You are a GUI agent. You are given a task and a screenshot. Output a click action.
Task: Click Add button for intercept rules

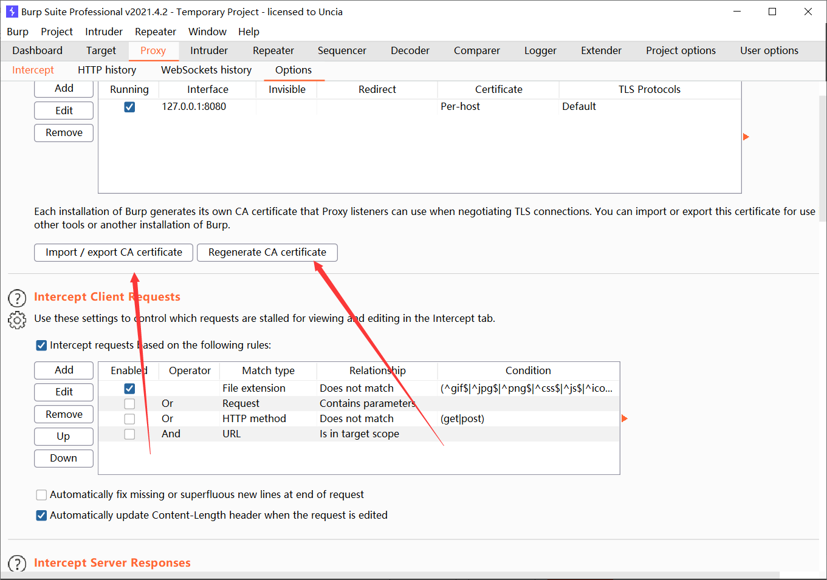point(64,370)
